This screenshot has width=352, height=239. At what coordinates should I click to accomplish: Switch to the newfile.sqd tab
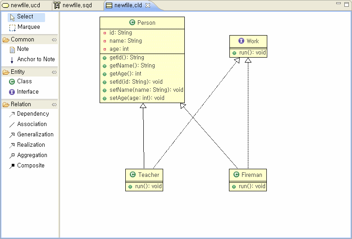click(77, 5)
